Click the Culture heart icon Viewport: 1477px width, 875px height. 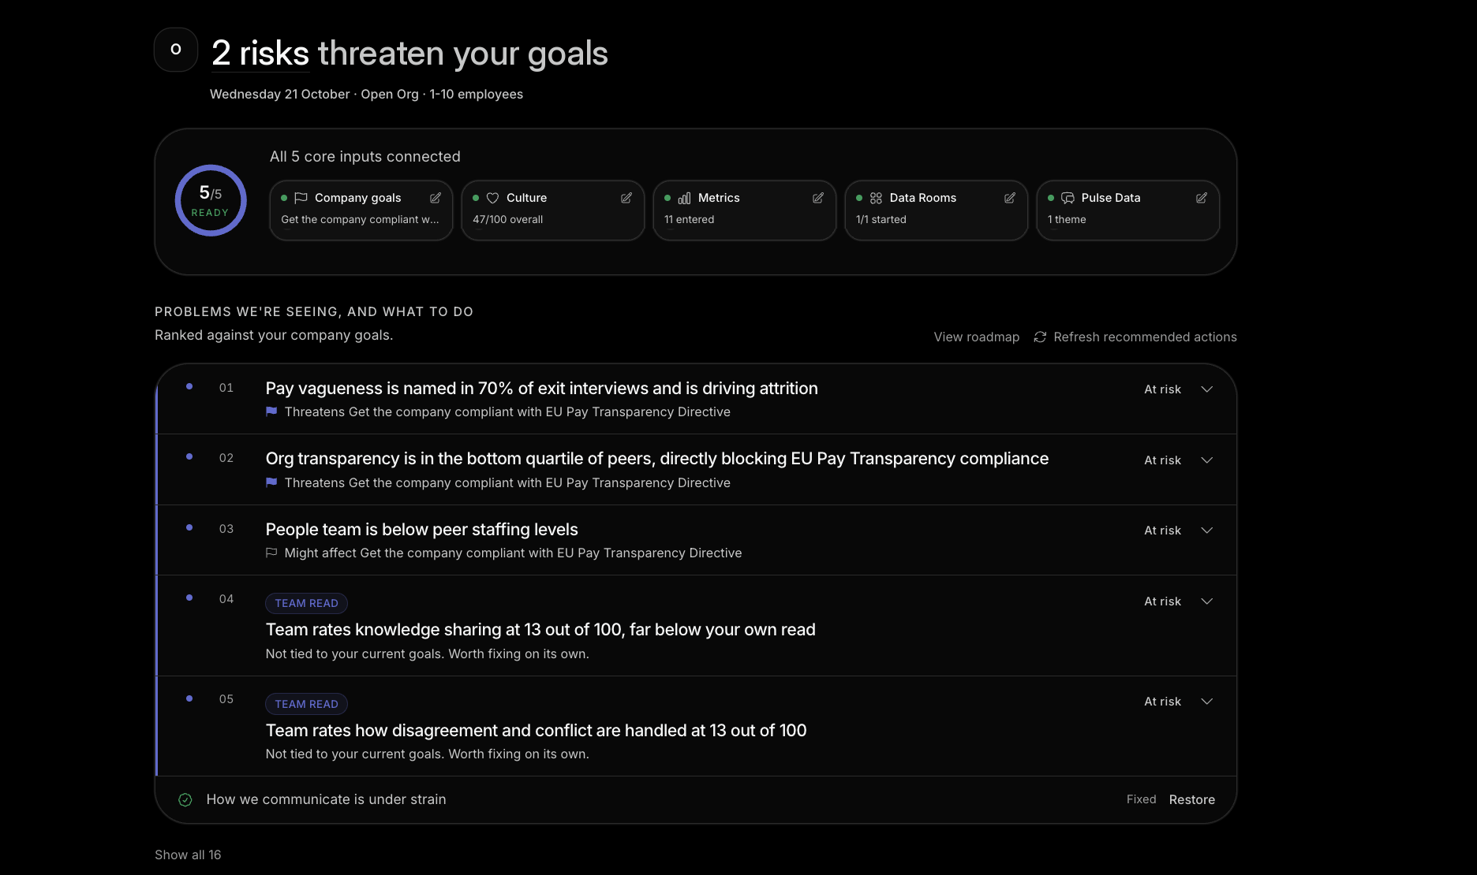click(492, 198)
